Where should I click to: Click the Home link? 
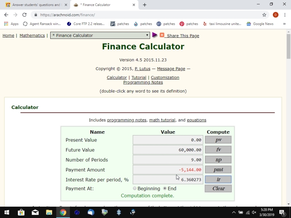tap(8, 35)
